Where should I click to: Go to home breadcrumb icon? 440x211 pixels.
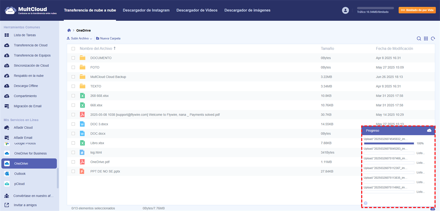coord(69,30)
